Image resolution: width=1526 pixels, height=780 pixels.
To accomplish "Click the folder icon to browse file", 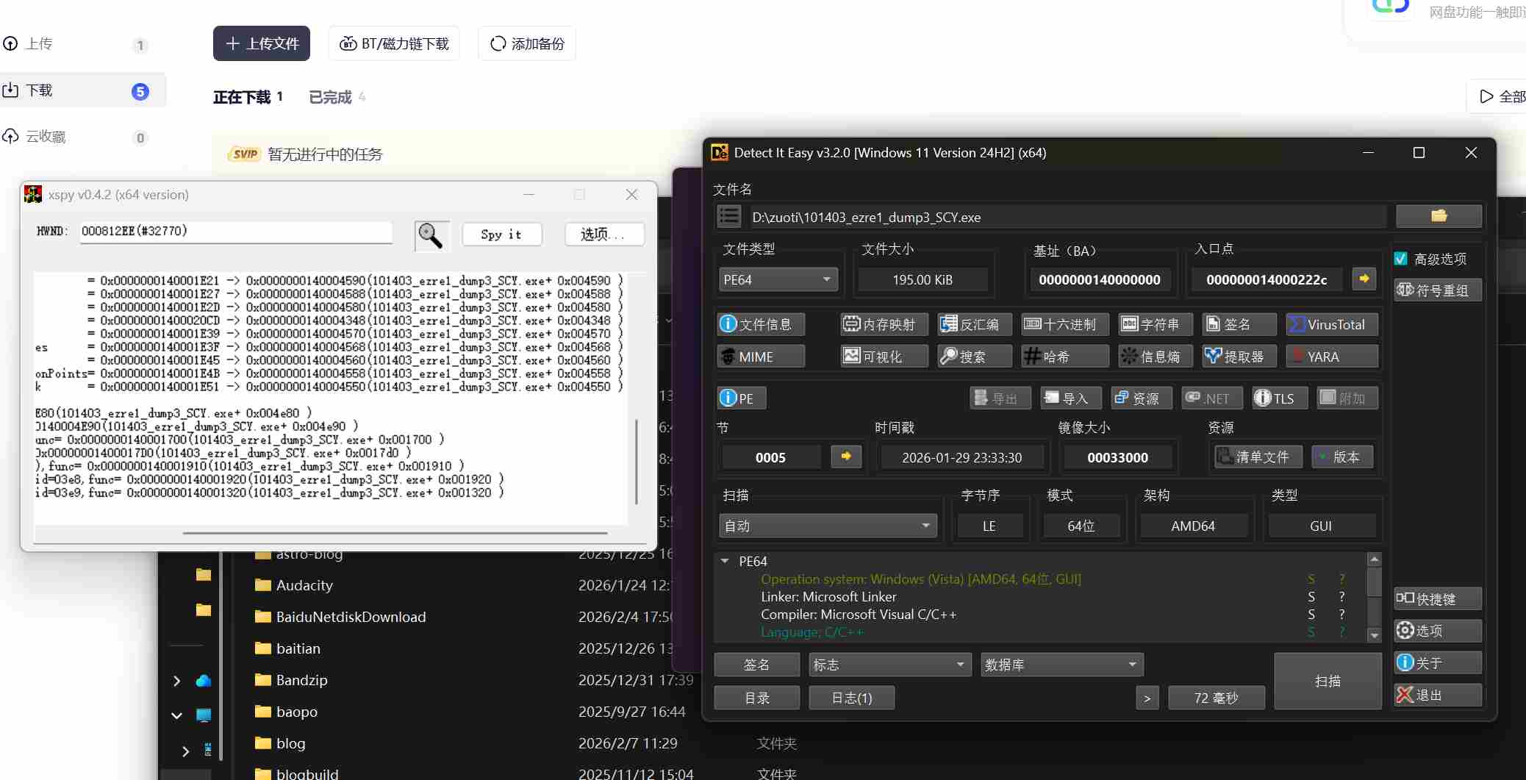I will point(1439,216).
